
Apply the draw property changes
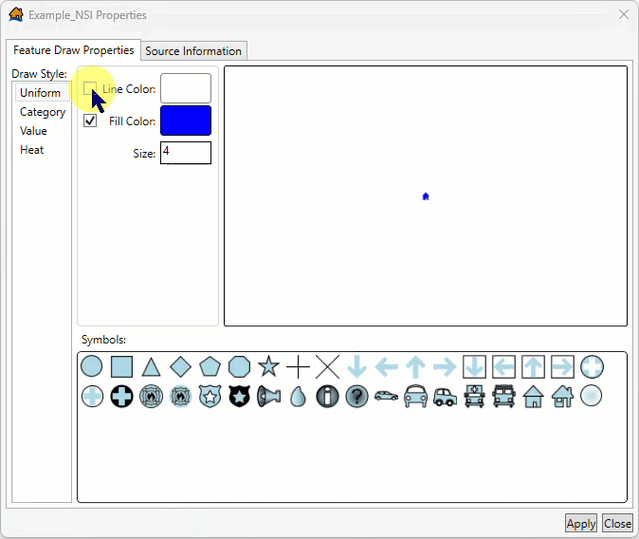(581, 524)
